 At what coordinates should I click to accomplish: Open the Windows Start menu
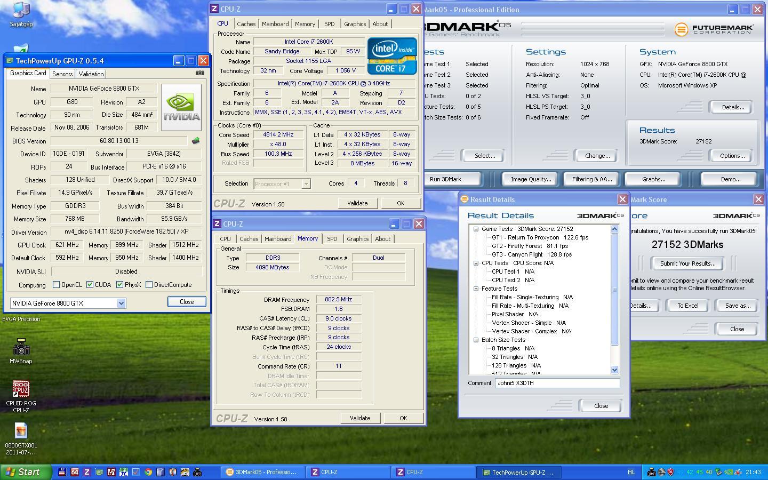(x=26, y=472)
